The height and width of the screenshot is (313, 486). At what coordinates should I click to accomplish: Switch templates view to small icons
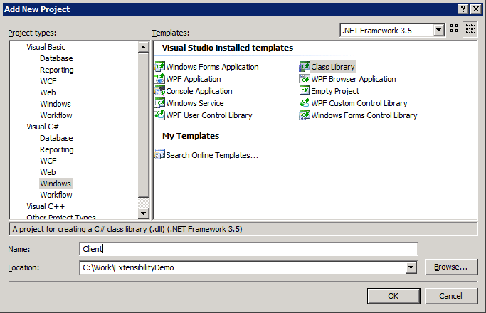(x=470, y=29)
